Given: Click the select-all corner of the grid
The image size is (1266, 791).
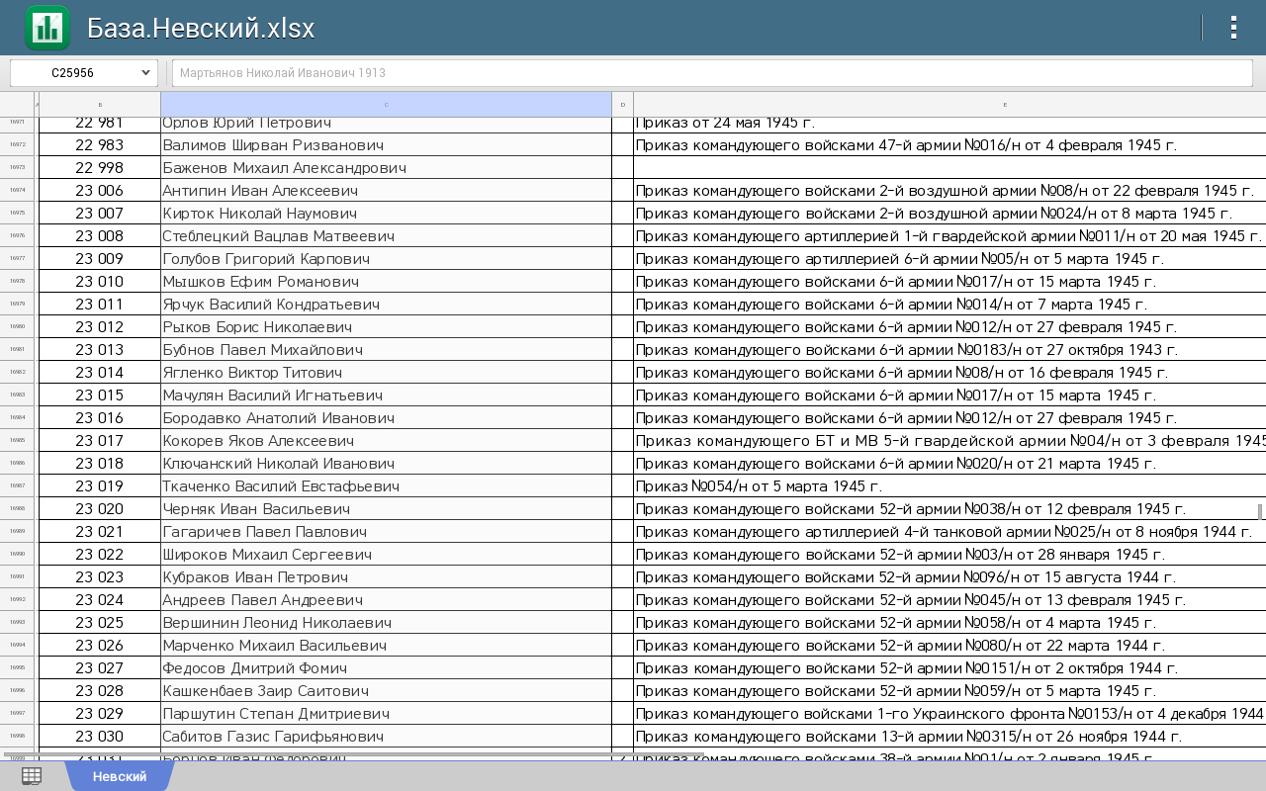Looking at the screenshot, I should (17, 104).
